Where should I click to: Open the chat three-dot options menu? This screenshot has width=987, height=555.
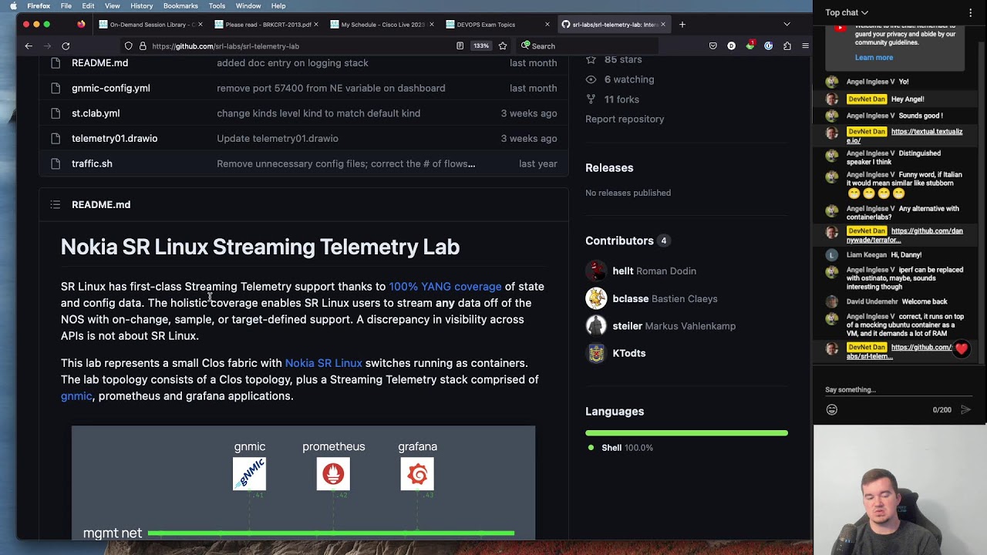pos(970,12)
